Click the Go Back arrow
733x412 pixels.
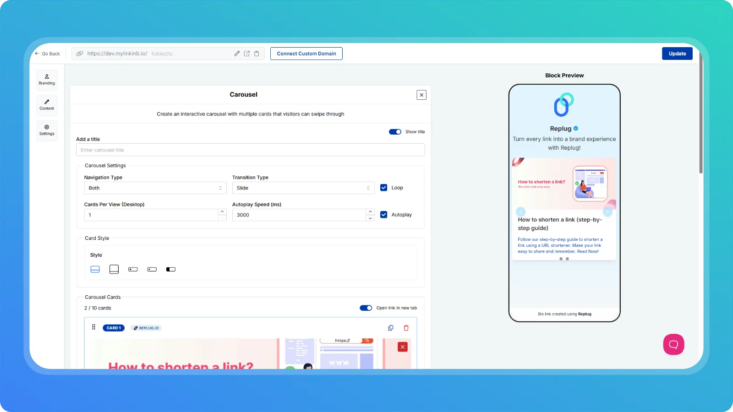(37, 54)
